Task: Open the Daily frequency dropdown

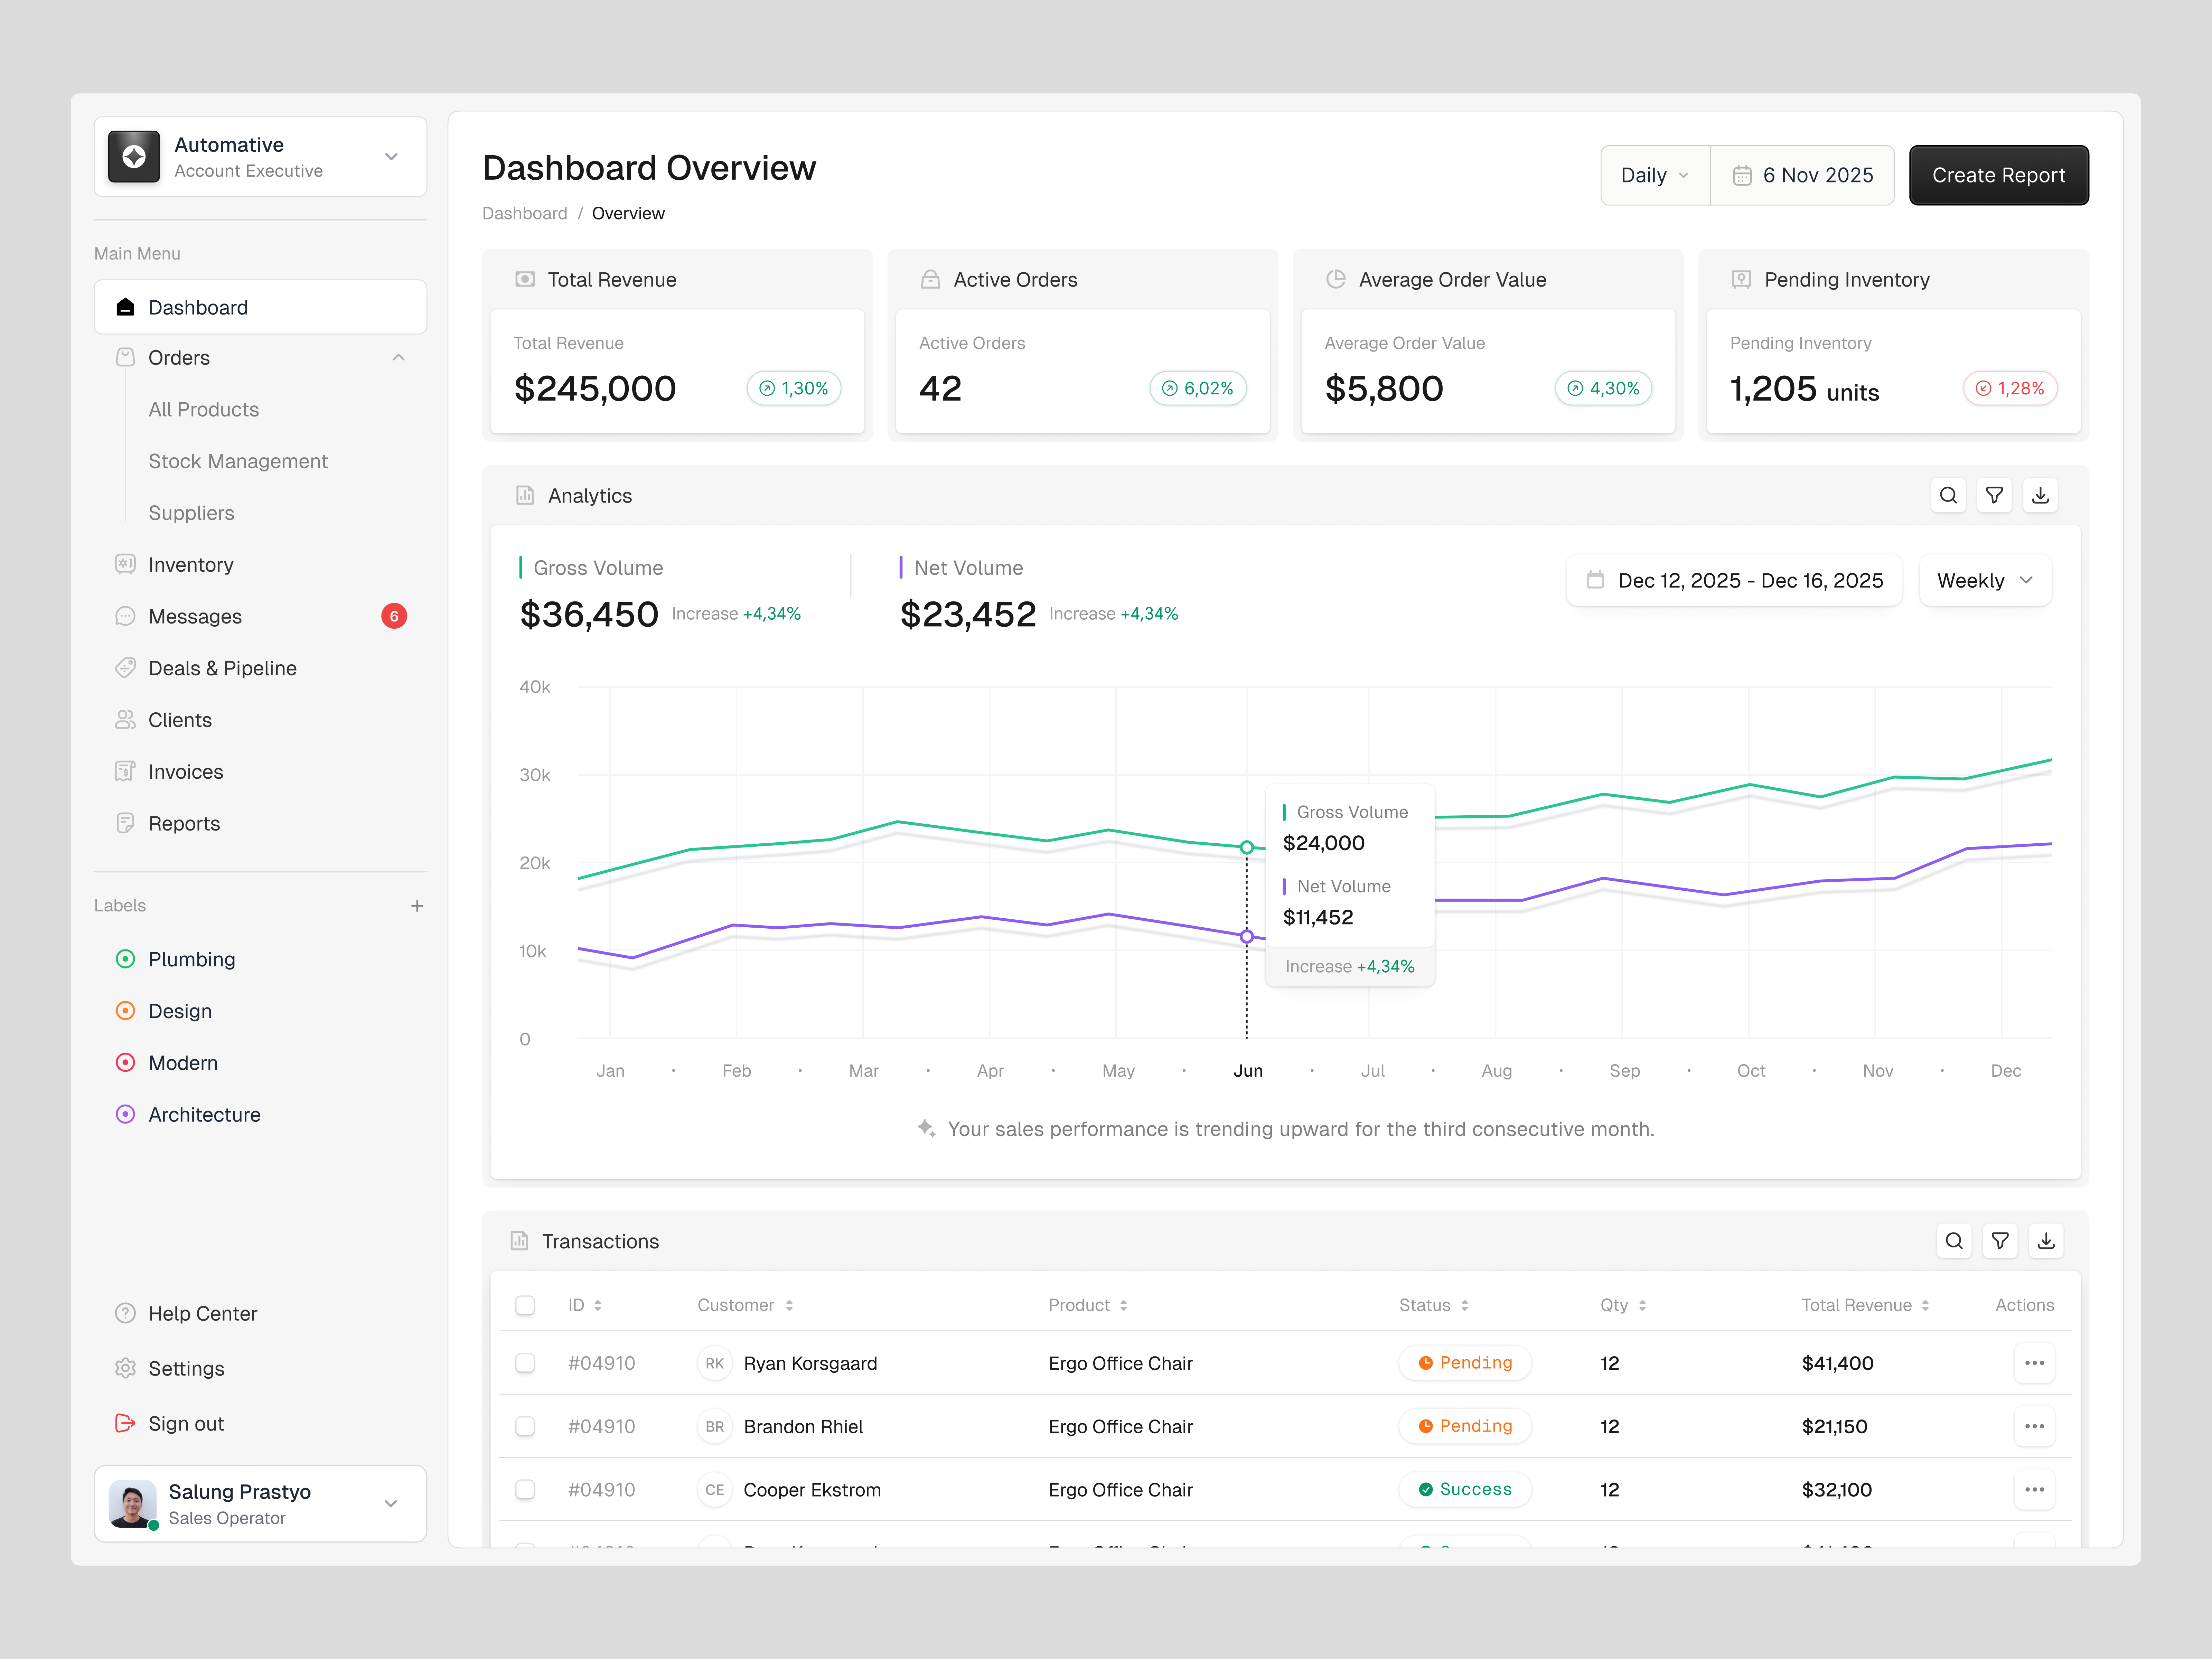Action: coord(1654,175)
